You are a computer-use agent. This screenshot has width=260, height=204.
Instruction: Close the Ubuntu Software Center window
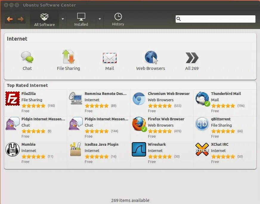point(6,5)
